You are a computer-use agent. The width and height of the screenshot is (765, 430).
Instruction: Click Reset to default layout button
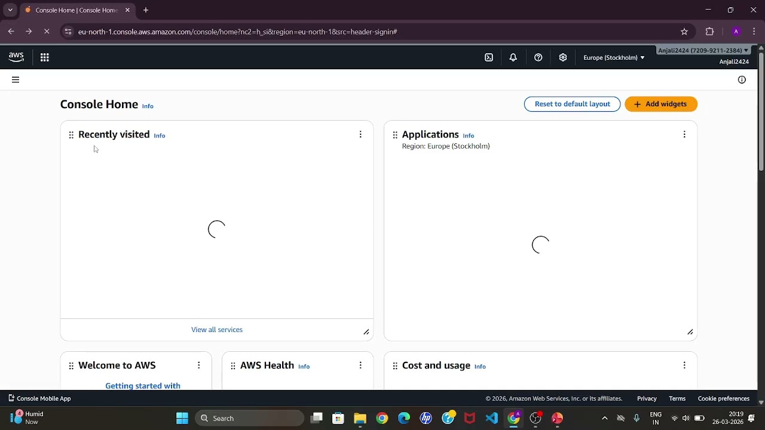573,104
